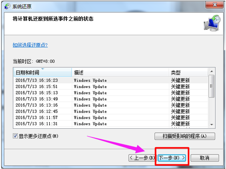Select the restore point at 16:12:45
The height and width of the screenshot is (169, 226).
point(111,111)
